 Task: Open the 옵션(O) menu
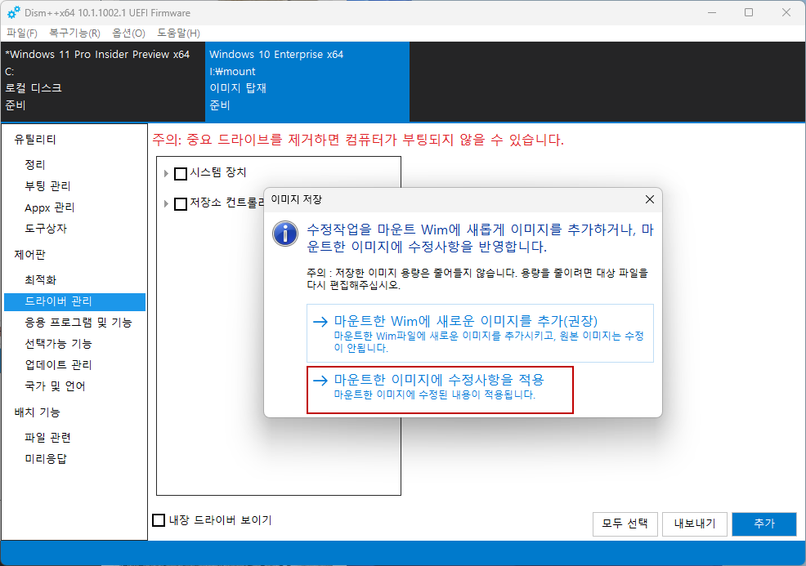pos(128,33)
